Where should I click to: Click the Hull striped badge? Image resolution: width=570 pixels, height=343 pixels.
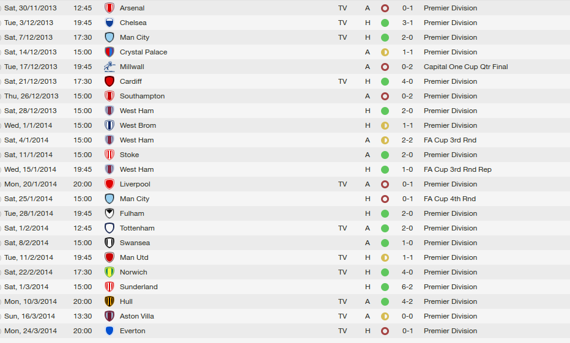click(x=109, y=301)
